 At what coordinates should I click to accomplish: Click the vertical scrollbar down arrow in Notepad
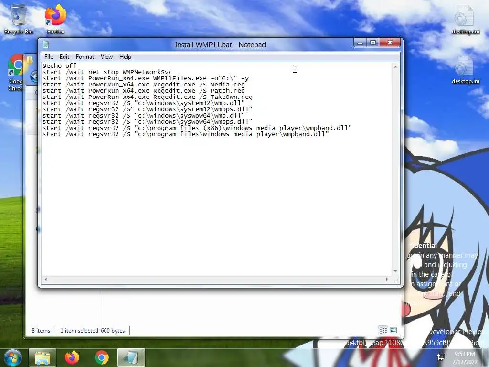point(395,271)
